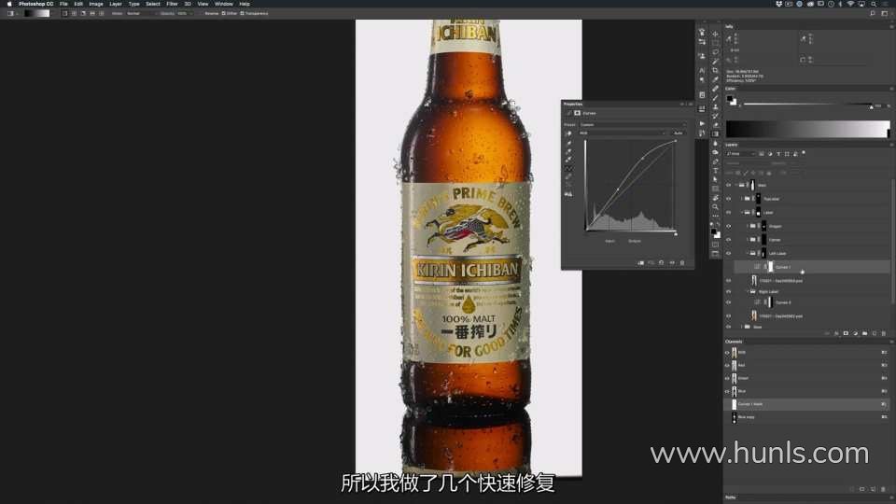Pick black point eyedropper in Curves
896x504 pixels.
point(568,144)
